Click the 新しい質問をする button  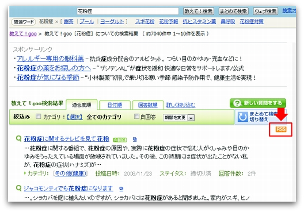click(258, 103)
